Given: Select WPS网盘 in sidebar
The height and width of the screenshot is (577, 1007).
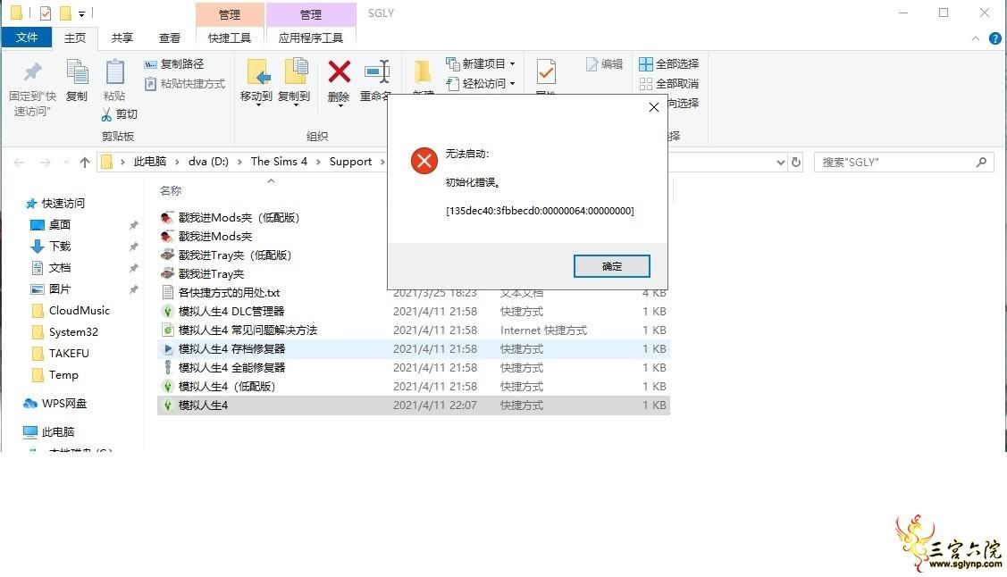Looking at the screenshot, I should tap(55, 404).
